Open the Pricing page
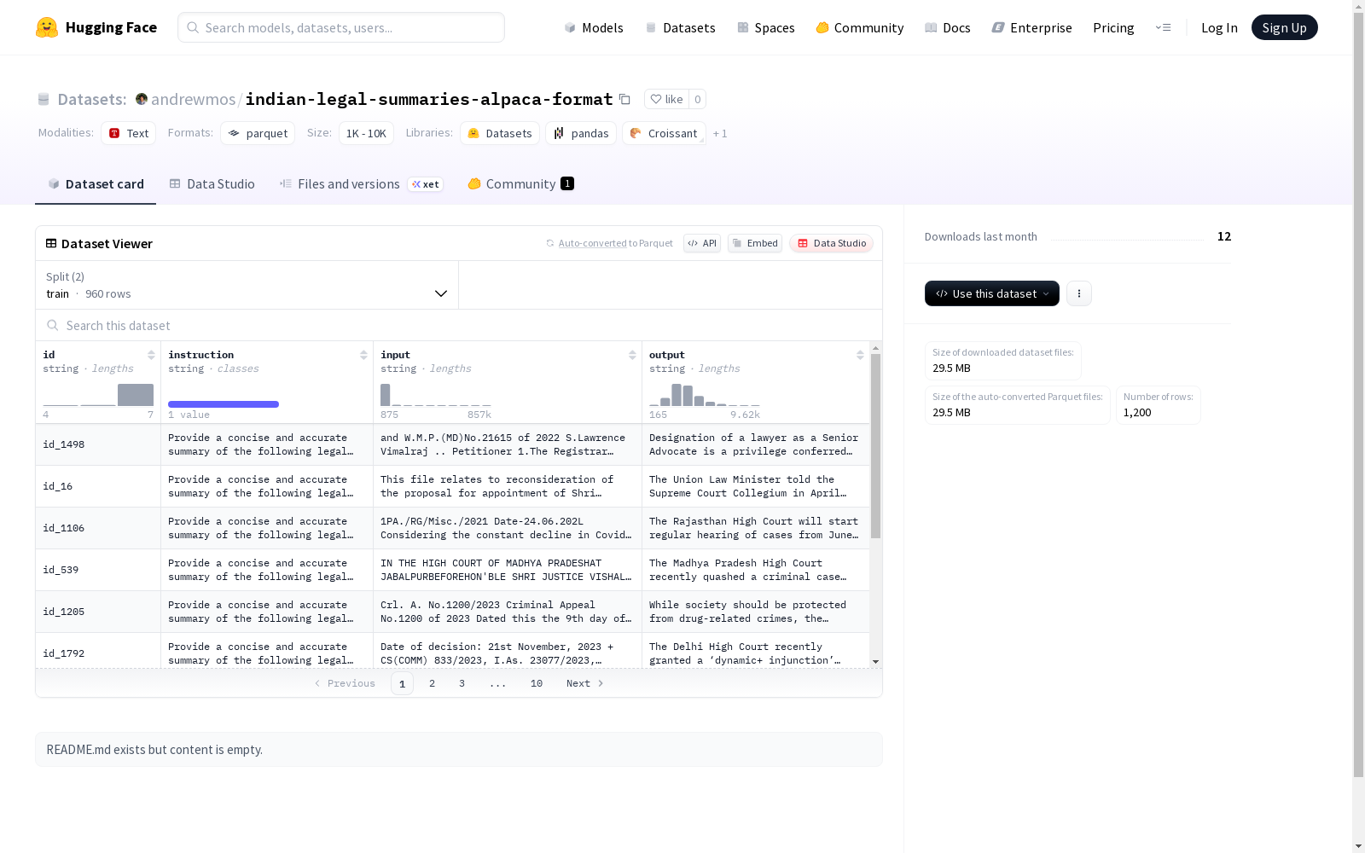Viewport: 1365px width, 853px height. (1113, 27)
